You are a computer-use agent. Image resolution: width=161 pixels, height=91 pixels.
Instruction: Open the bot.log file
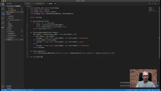[x=10, y=28]
